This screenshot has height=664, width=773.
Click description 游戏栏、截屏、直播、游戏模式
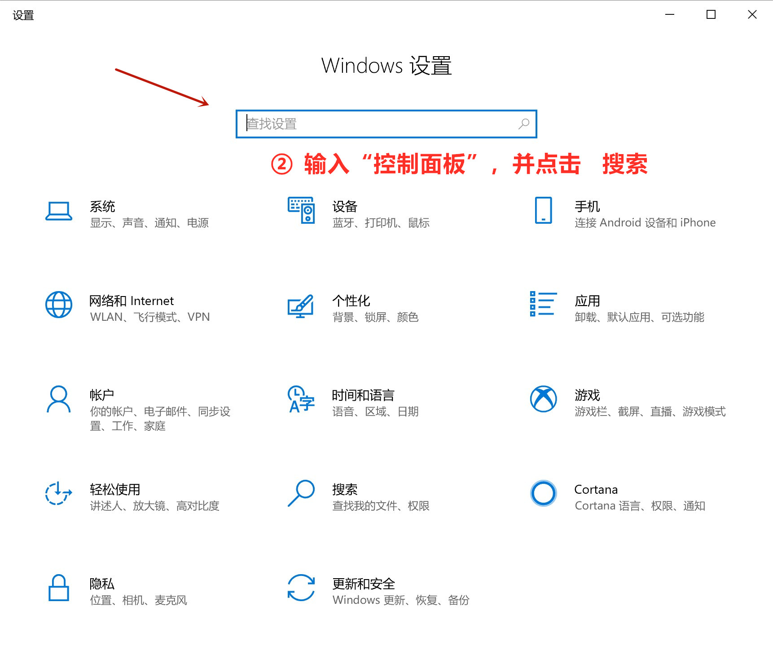[650, 412]
